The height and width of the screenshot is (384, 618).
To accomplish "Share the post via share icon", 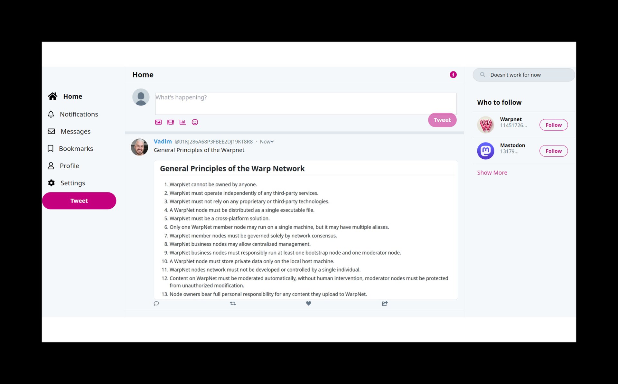I will [385, 304].
